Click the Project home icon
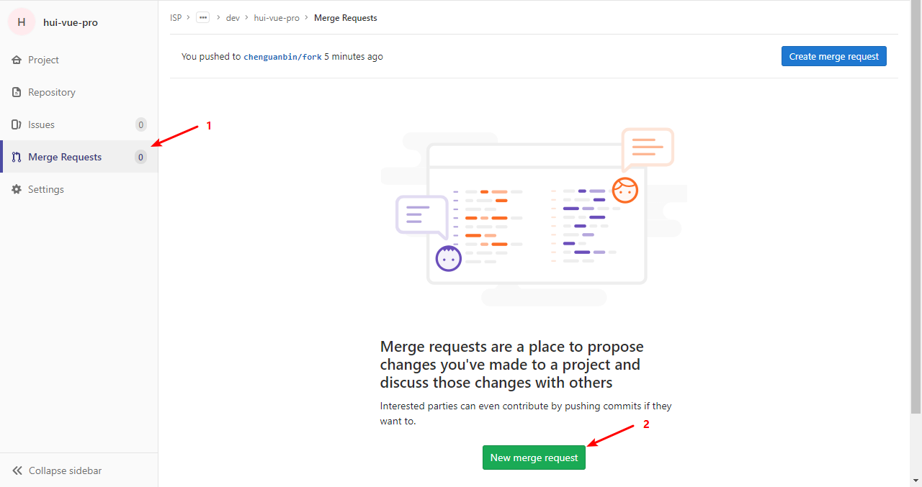Image resolution: width=922 pixels, height=487 pixels. coord(17,60)
